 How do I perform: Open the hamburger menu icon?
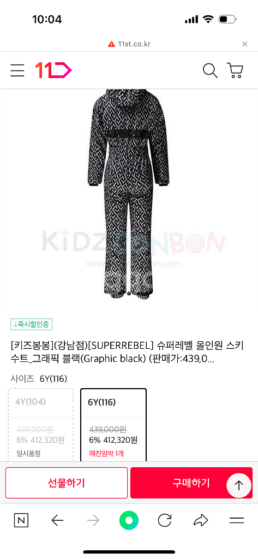(17, 70)
